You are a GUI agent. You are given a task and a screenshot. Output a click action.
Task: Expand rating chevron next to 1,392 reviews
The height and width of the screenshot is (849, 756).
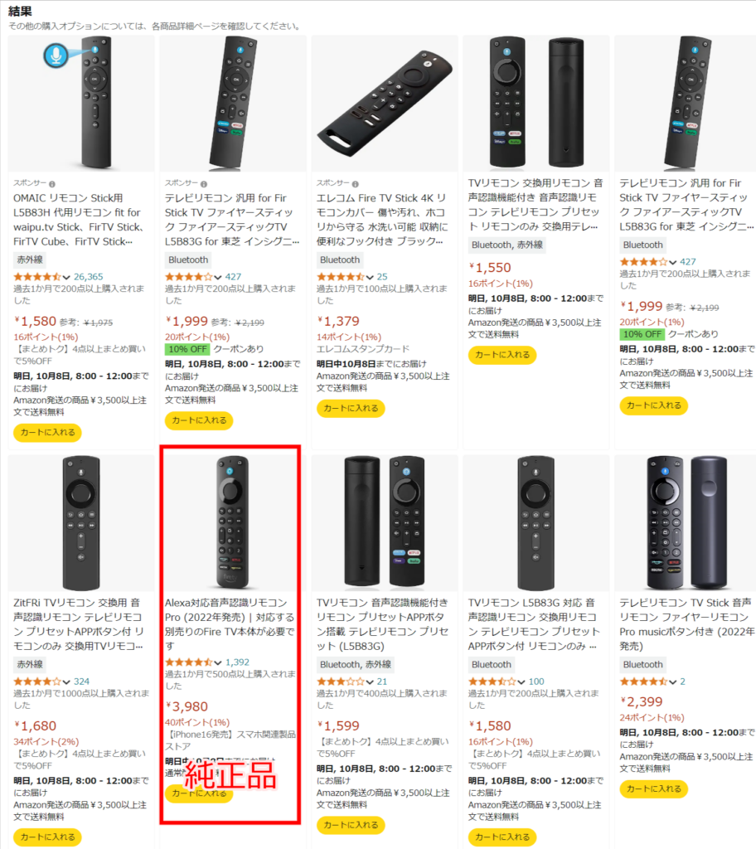pyautogui.click(x=218, y=662)
